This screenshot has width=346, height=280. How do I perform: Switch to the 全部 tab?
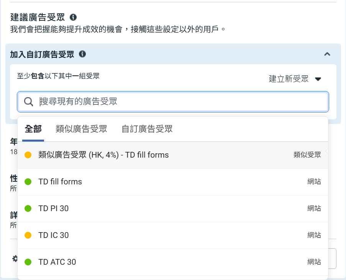click(33, 129)
